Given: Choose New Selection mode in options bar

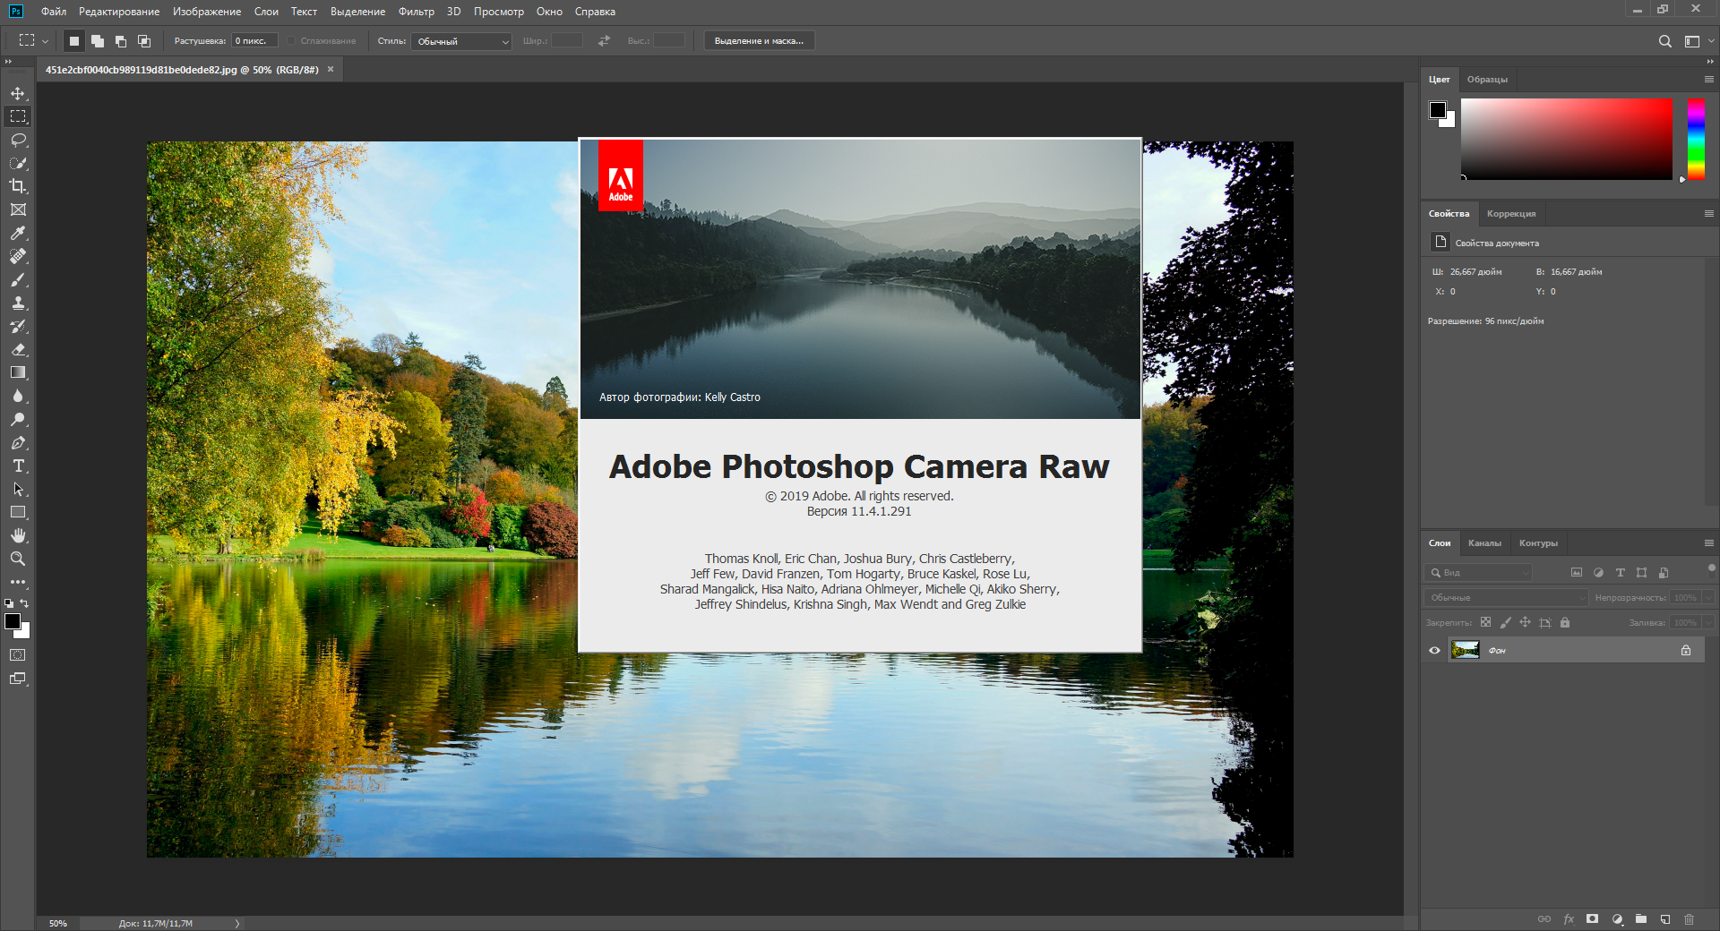Looking at the screenshot, I should (x=74, y=41).
